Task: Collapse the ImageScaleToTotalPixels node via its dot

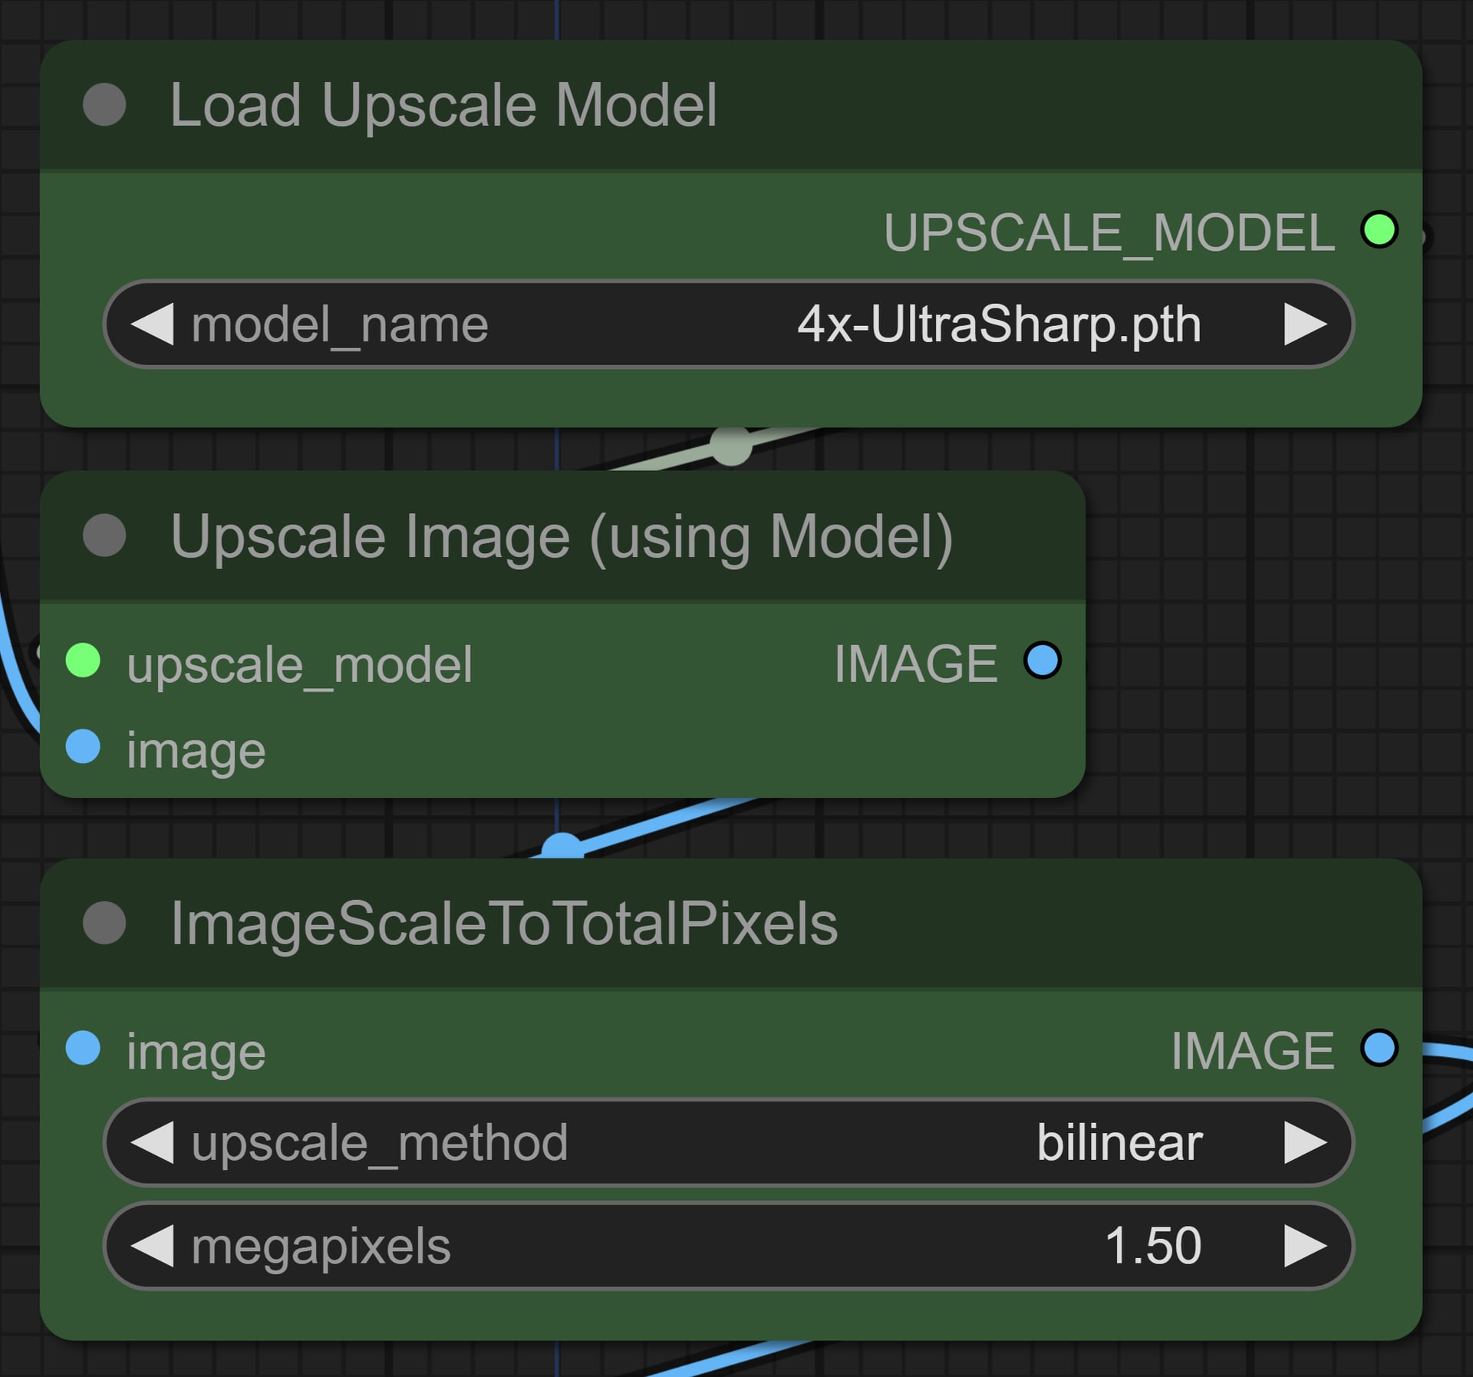Action: click(x=104, y=923)
